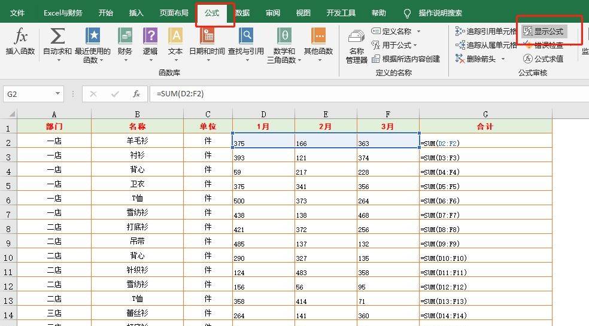589x326 pixels.
Task: Switch to the Formulas (公式) tab
Action: [x=212, y=13]
